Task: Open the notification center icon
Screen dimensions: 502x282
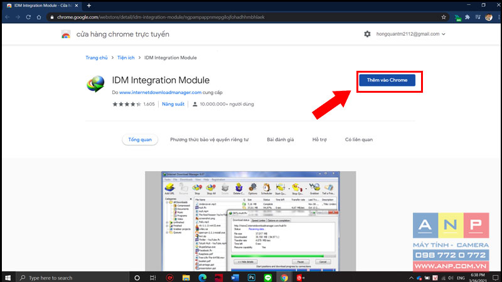Action: point(495,278)
